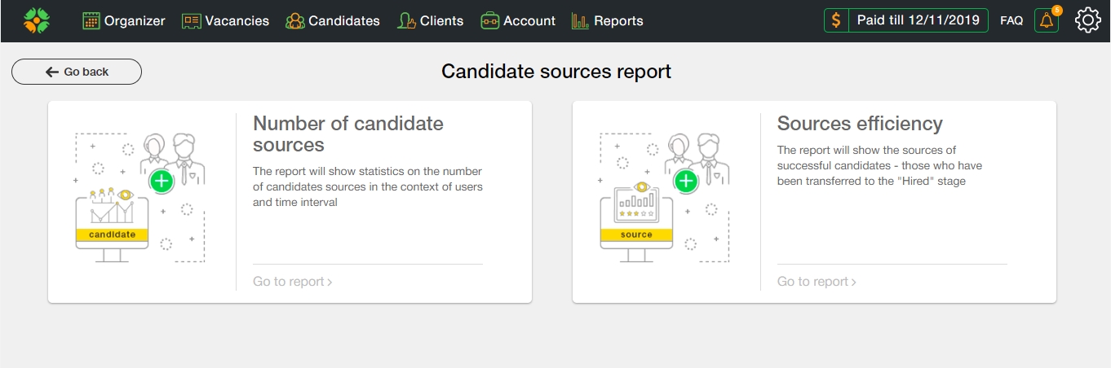This screenshot has height=368, width=1111.
Task: Click the Account briefcase icon
Action: pyautogui.click(x=489, y=21)
